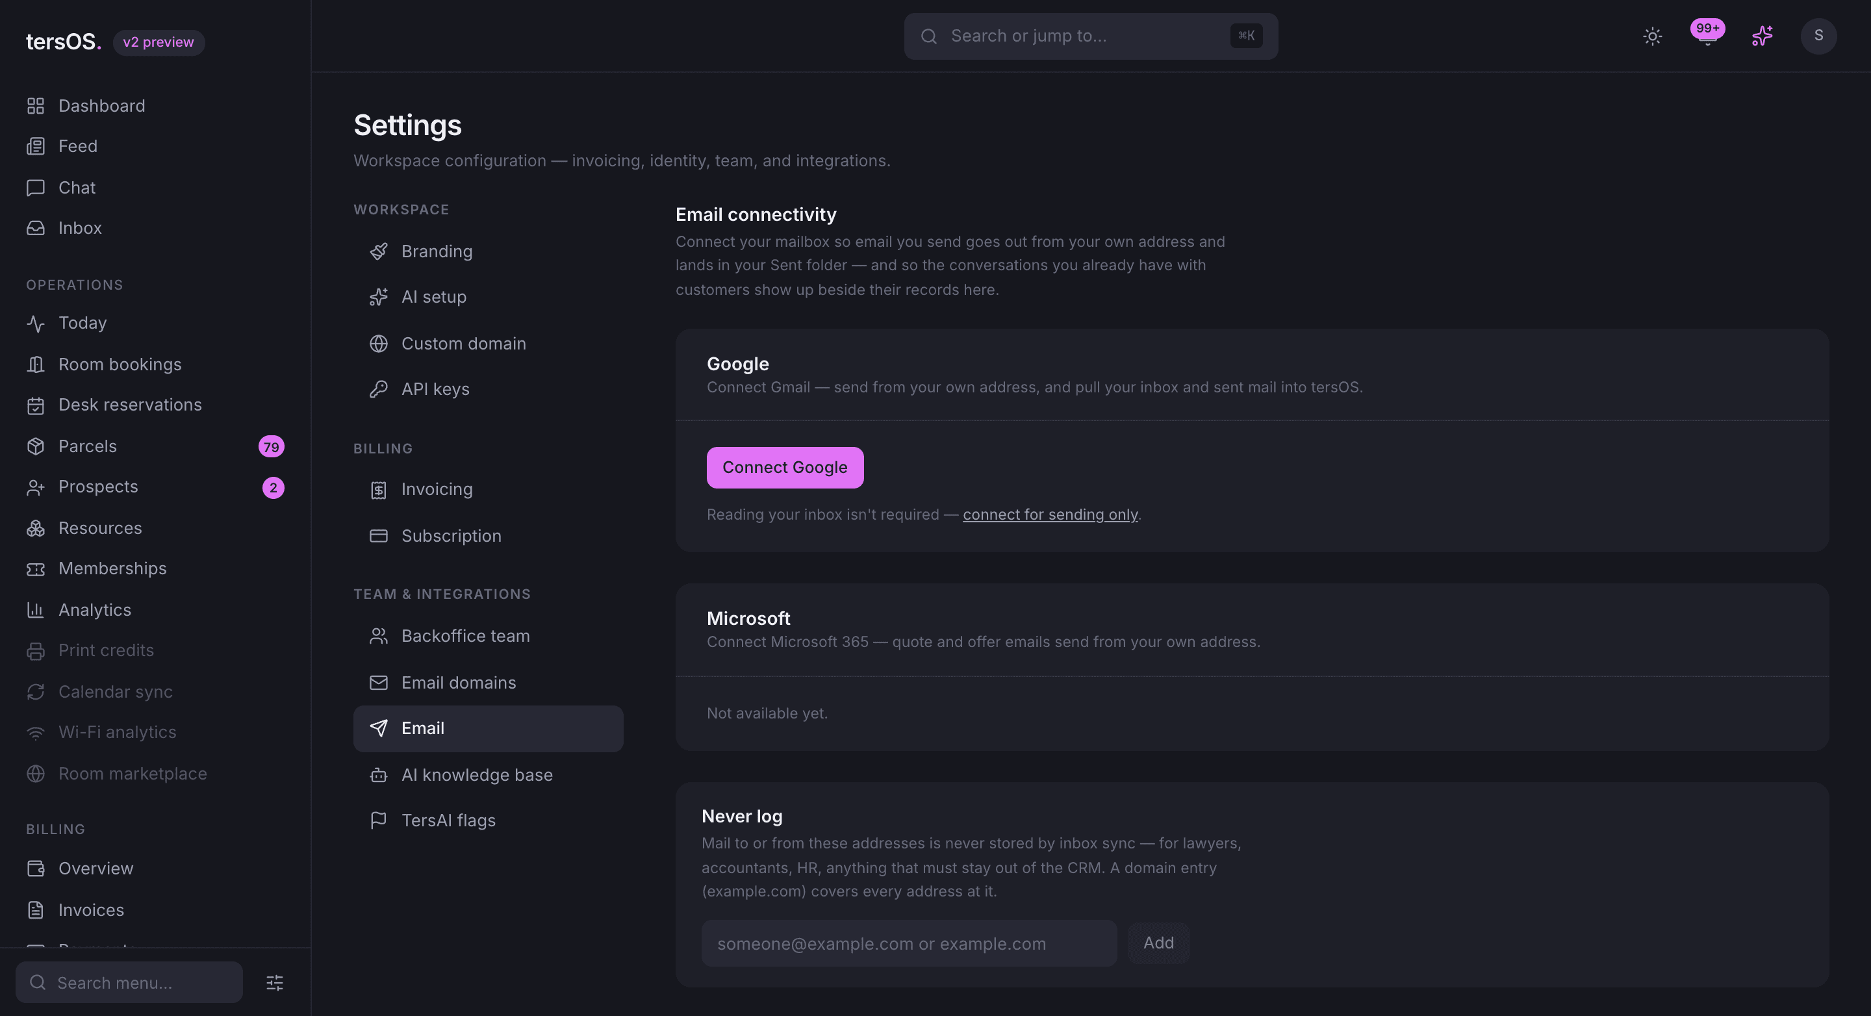This screenshot has height=1016, width=1871.
Task: Click the Feed newspaper icon
Action: click(x=36, y=147)
